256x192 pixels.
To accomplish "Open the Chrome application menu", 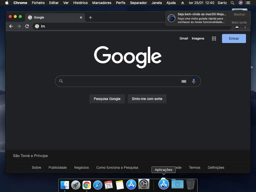I will coord(20,3).
